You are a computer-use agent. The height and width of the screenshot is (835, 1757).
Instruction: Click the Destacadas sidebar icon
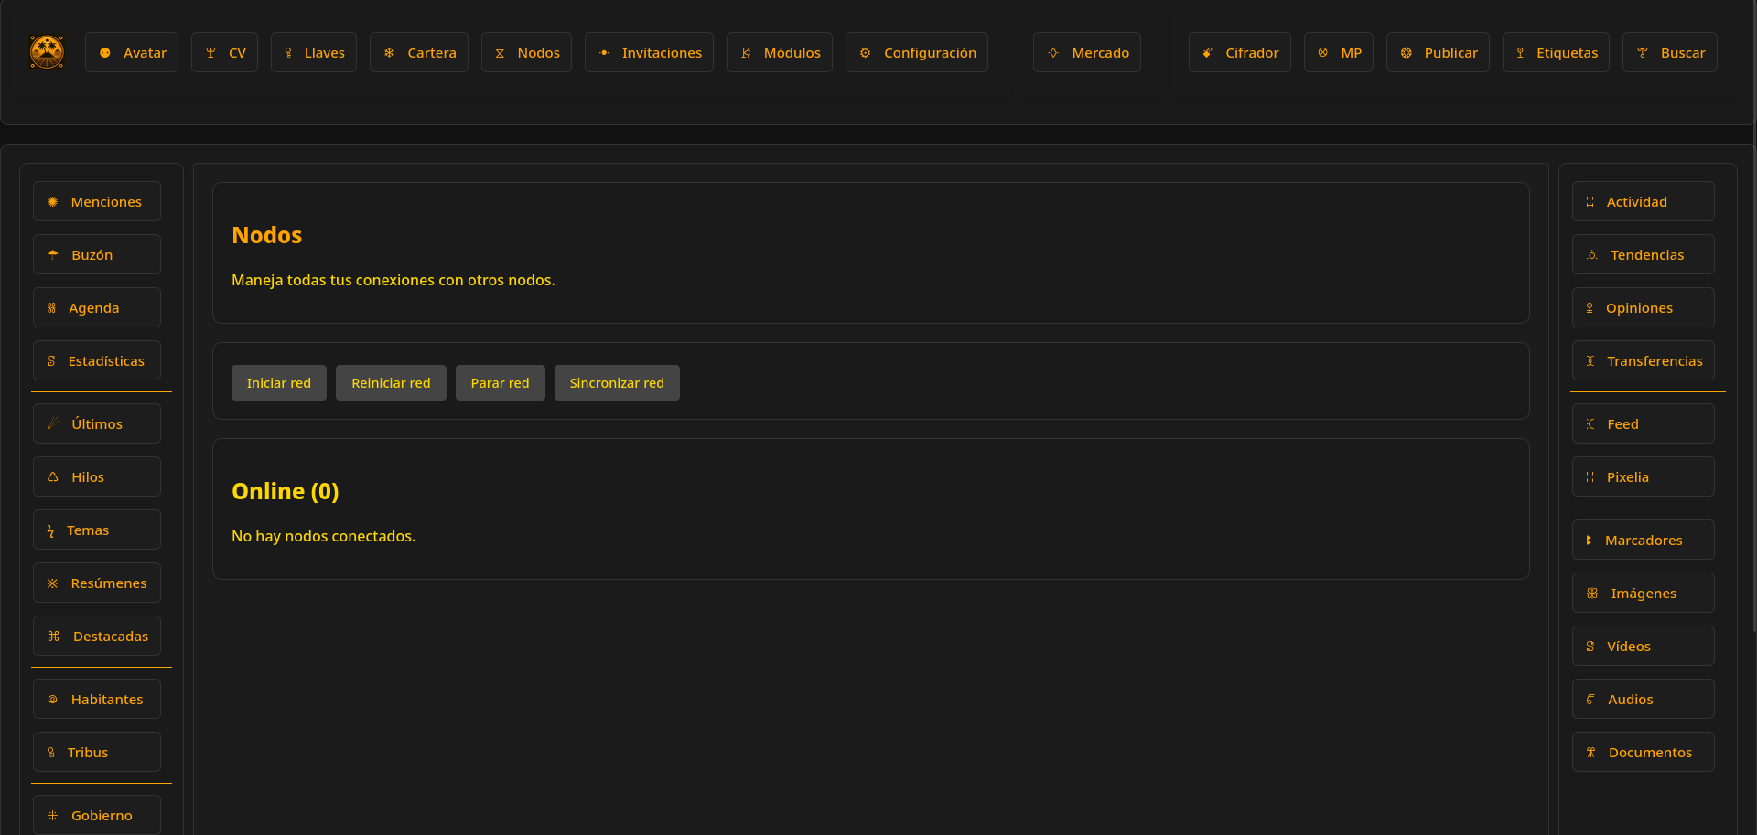(x=53, y=637)
